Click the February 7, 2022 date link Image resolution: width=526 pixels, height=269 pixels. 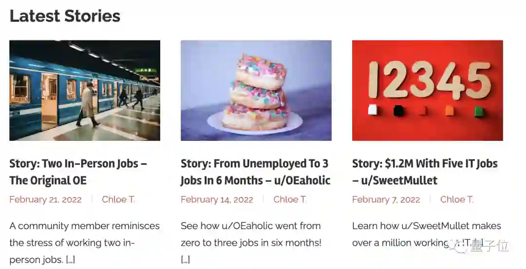pos(386,199)
